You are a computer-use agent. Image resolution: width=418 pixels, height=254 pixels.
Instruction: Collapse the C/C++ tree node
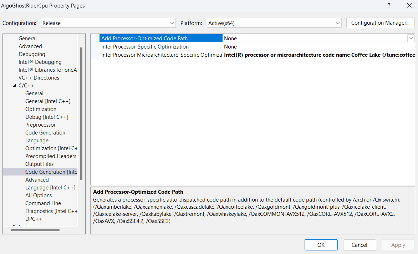[x=15, y=85]
